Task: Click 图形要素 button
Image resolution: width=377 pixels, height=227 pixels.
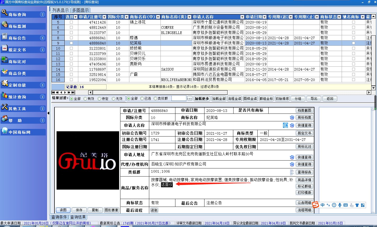Action: [112, 210]
